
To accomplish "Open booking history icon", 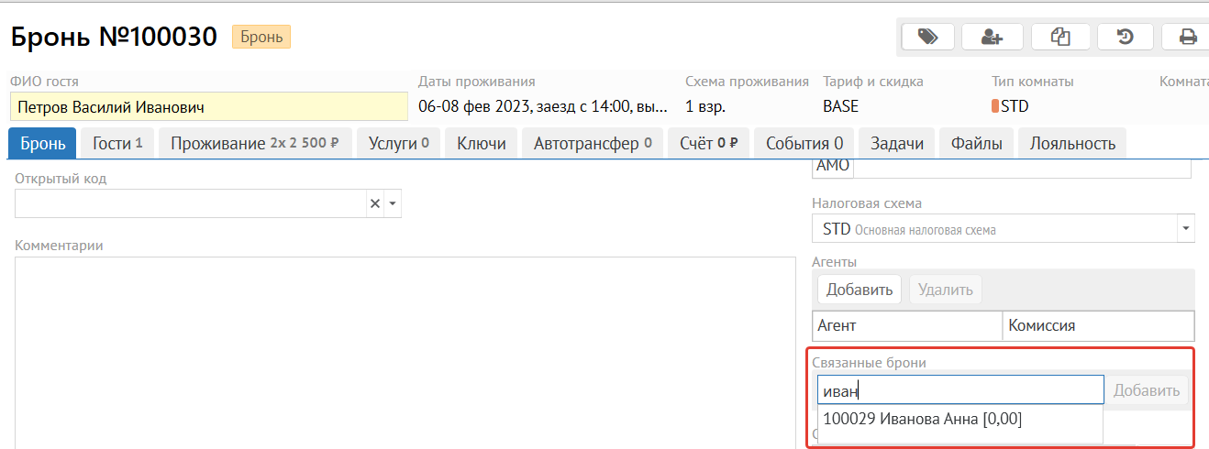I will coord(1125,37).
